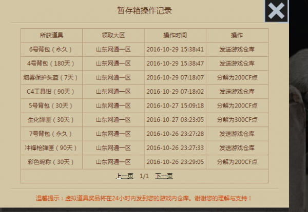Click timestamp 2016-10-27 03:23:05
This screenshot has width=308, height=212.
tap(175, 120)
